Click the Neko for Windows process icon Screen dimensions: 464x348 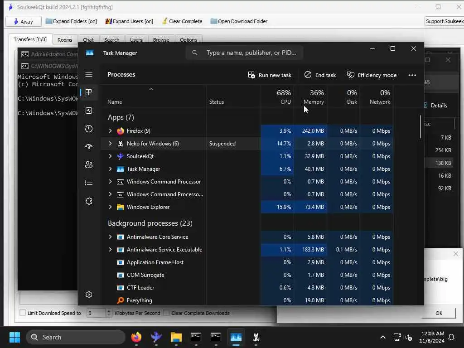[x=121, y=144]
